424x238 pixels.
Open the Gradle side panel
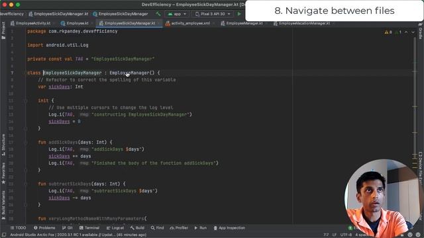421,31
